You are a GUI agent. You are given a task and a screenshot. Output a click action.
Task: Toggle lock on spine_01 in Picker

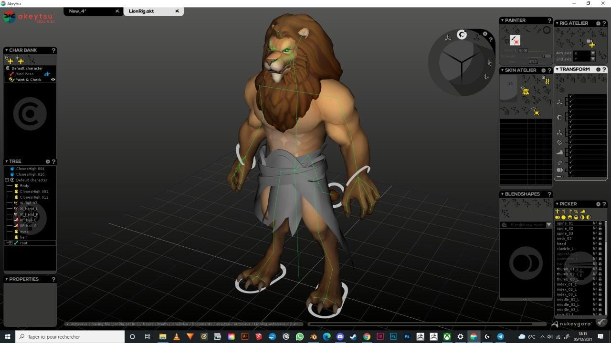click(600, 223)
